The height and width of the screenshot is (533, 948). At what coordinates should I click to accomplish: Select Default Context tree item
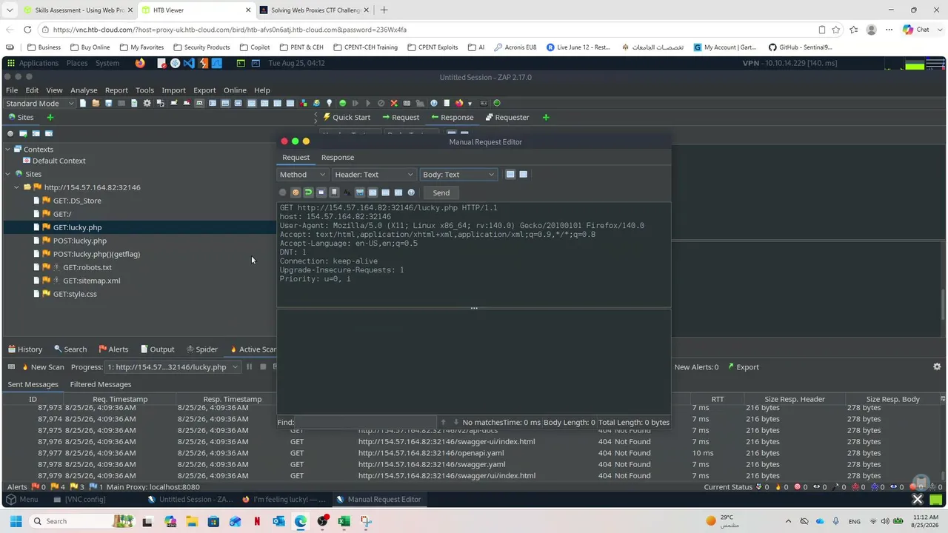pos(59,161)
